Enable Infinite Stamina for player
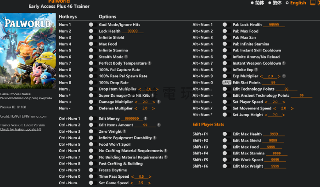The height and width of the screenshot is (187, 320). [93, 50]
